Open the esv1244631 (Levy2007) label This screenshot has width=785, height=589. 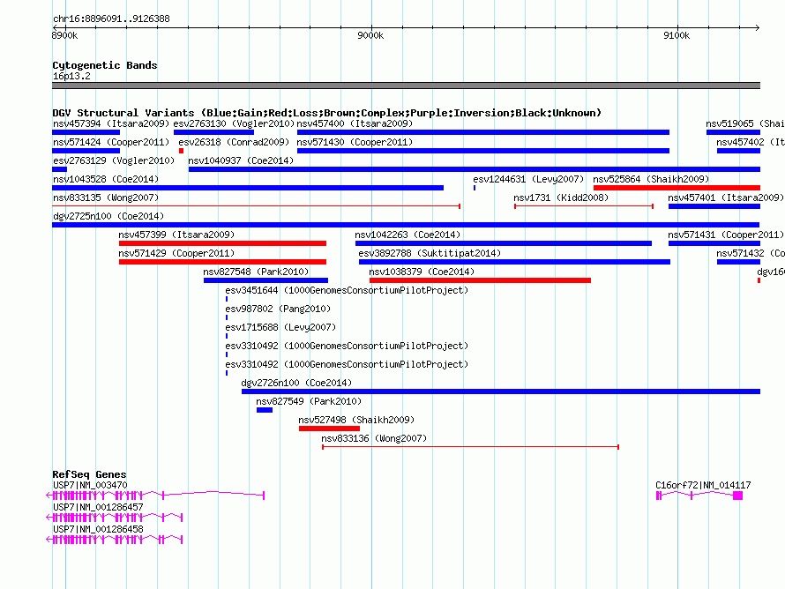point(528,179)
